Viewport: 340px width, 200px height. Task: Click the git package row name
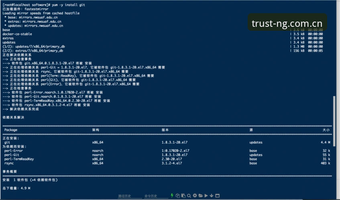[x=7, y=142]
